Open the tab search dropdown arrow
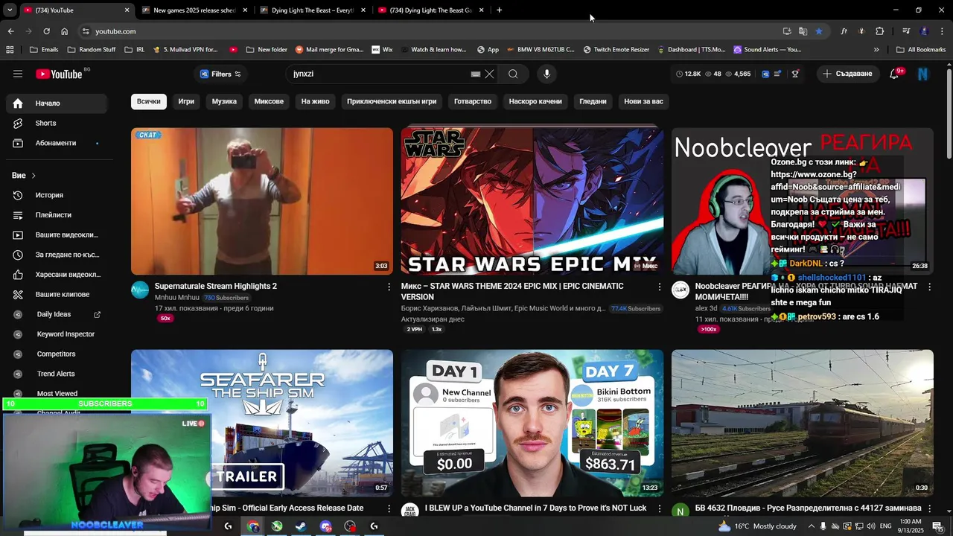 coord(10,10)
